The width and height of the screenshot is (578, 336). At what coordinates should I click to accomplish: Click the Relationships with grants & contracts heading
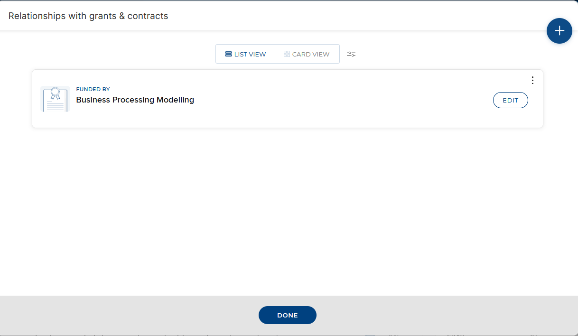pyautogui.click(x=88, y=16)
